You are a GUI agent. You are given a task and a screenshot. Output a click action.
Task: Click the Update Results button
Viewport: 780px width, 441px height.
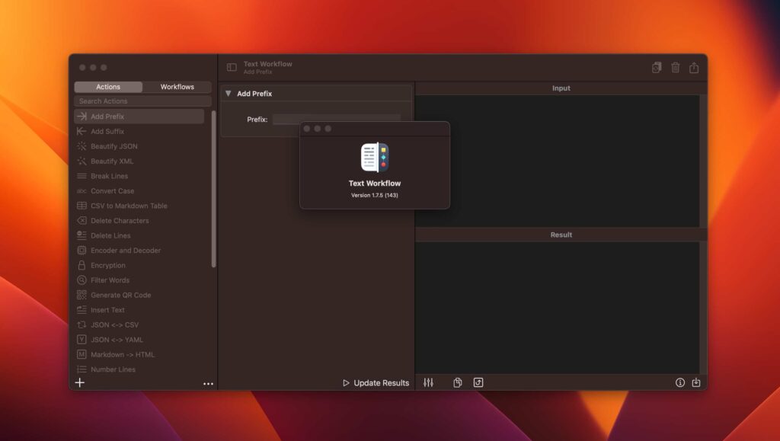click(377, 383)
